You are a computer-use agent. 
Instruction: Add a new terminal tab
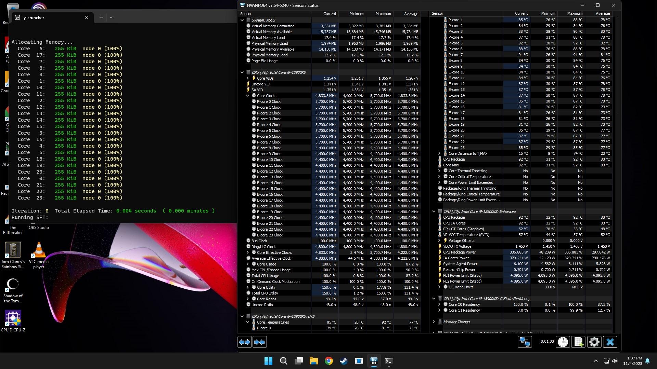pyautogui.click(x=101, y=17)
